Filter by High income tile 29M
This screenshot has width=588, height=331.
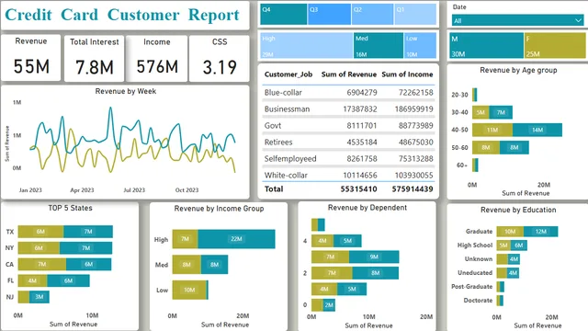(x=306, y=45)
